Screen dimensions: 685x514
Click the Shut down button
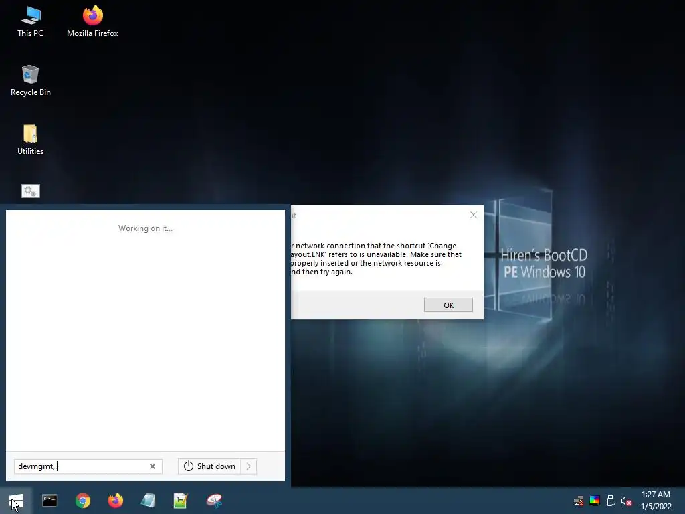click(x=209, y=466)
